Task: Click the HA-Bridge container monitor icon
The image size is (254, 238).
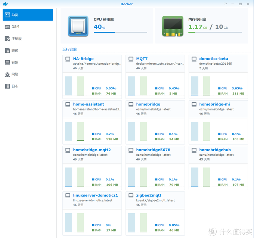Action: click(x=68, y=59)
